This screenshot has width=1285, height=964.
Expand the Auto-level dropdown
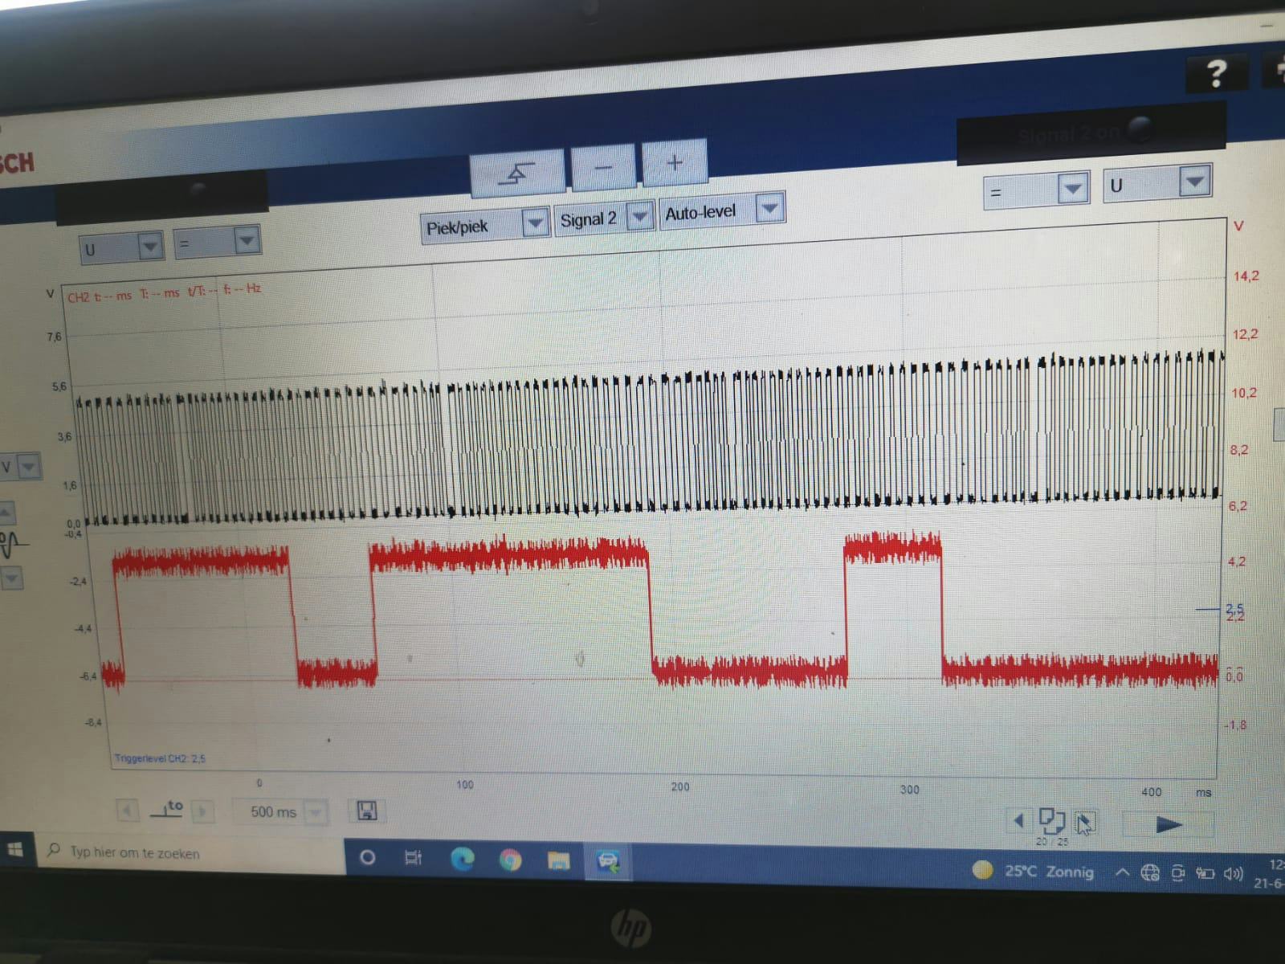click(x=769, y=210)
